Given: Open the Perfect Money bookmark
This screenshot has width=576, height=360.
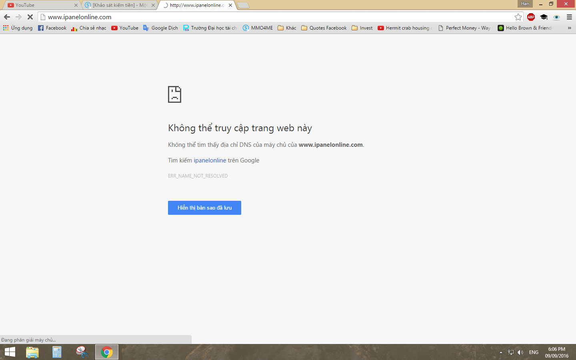Looking at the screenshot, I should pyautogui.click(x=464, y=28).
